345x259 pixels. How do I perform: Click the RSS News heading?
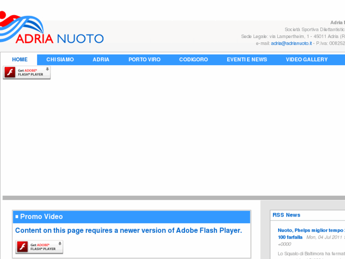point(286,215)
